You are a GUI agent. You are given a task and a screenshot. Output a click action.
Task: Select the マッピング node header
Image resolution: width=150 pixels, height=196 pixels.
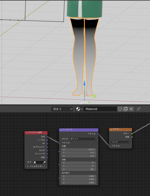coord(79,130)
